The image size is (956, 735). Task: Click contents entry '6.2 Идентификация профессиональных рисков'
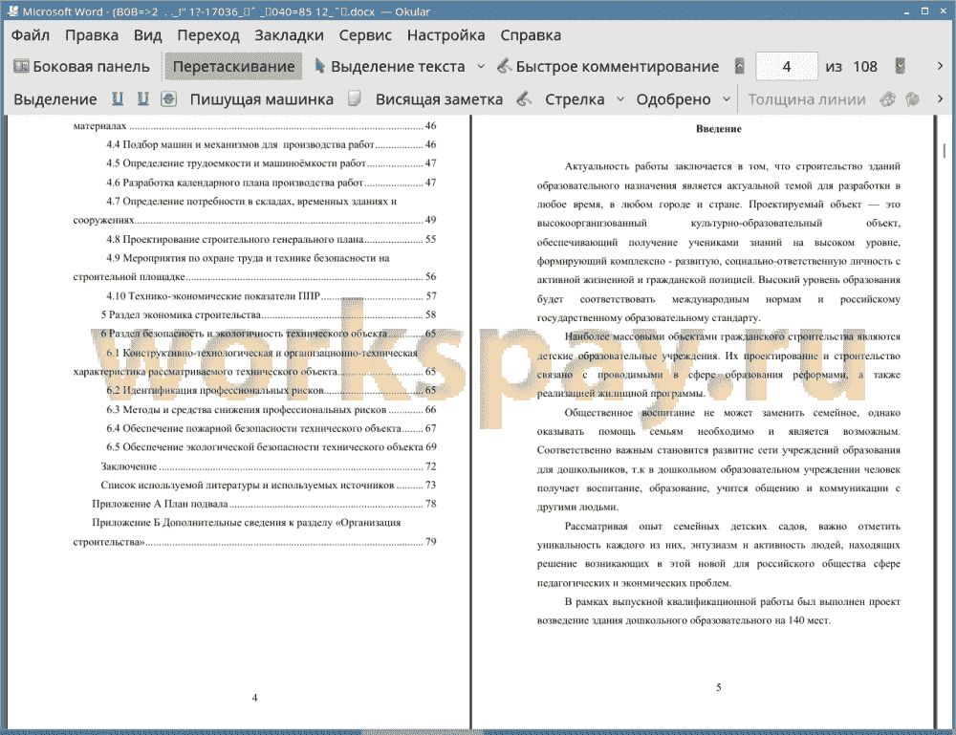coord(272,390)
